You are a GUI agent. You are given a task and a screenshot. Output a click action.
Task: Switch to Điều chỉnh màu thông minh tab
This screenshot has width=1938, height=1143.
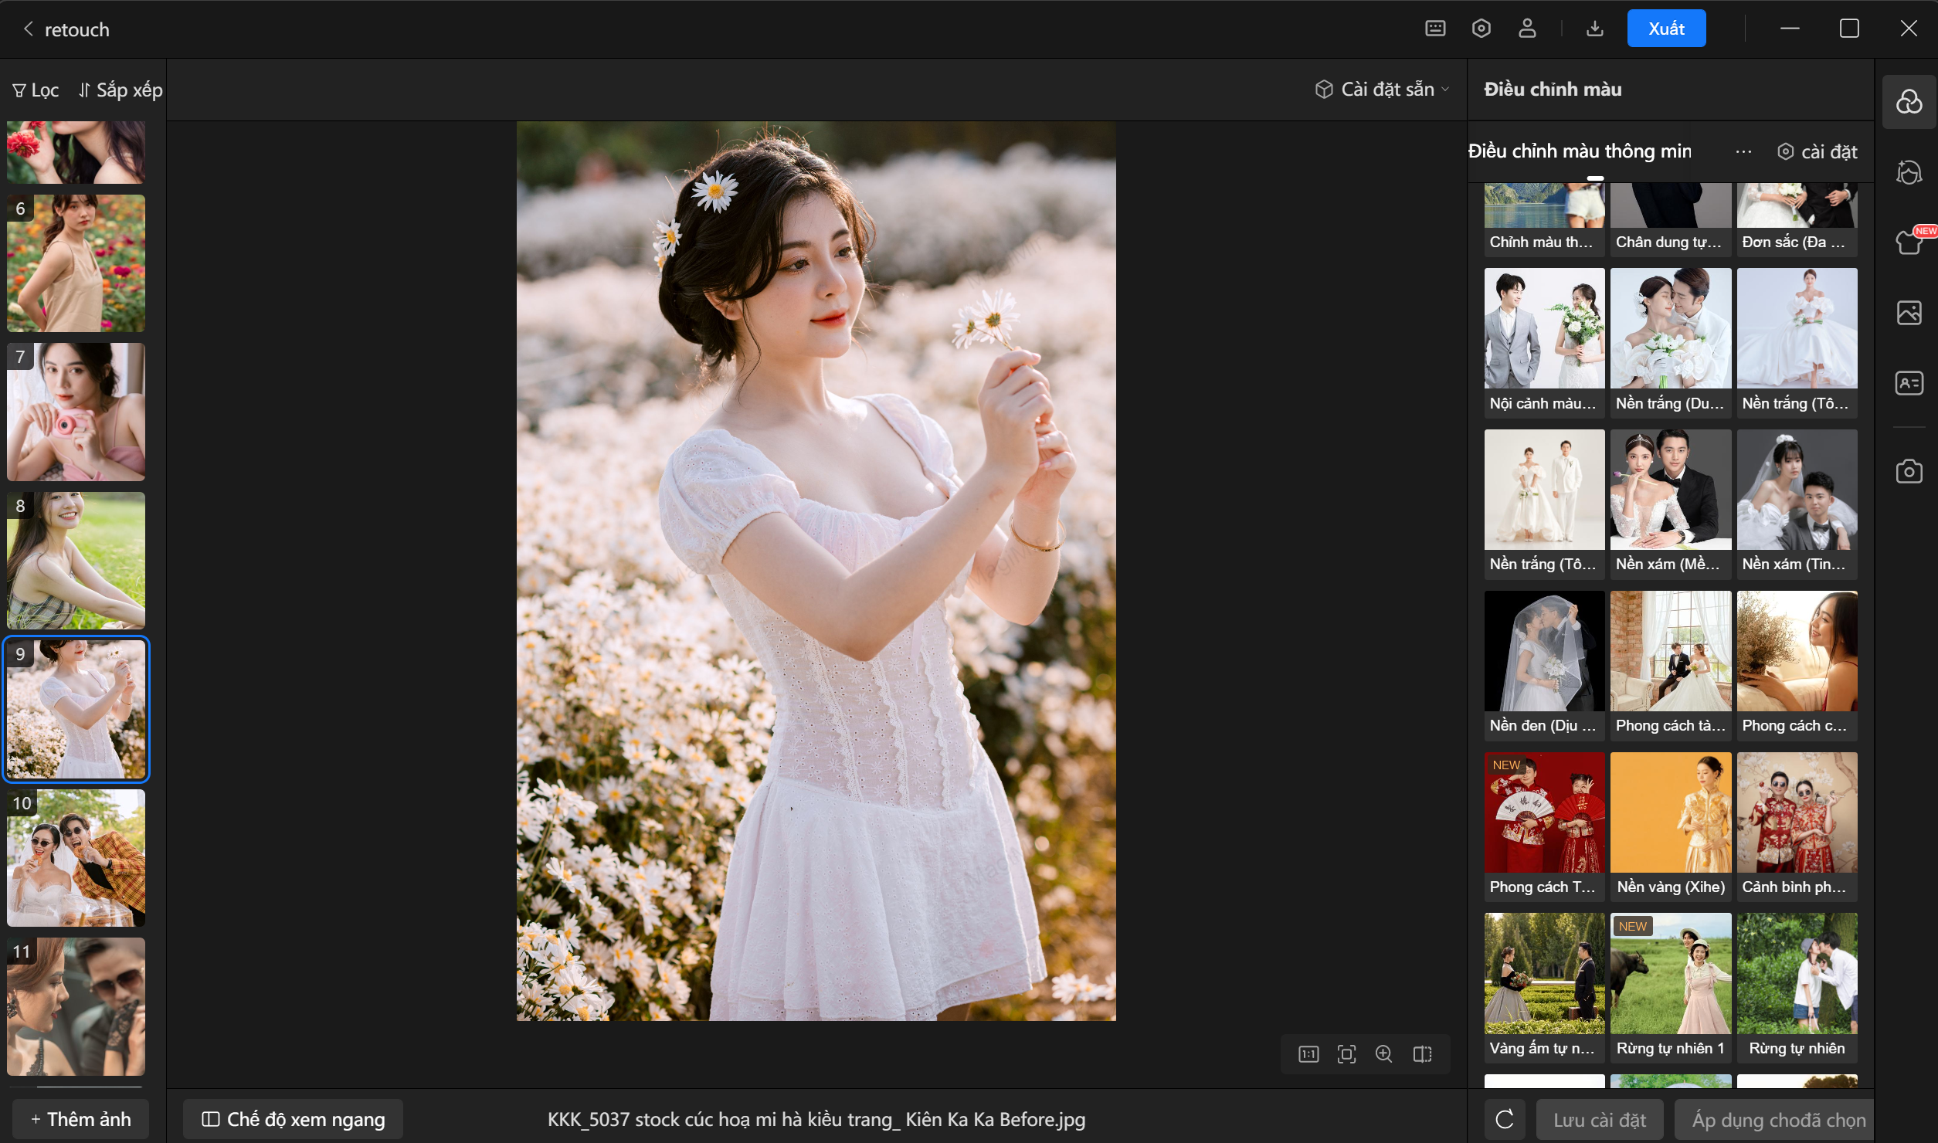point(1580,151)
